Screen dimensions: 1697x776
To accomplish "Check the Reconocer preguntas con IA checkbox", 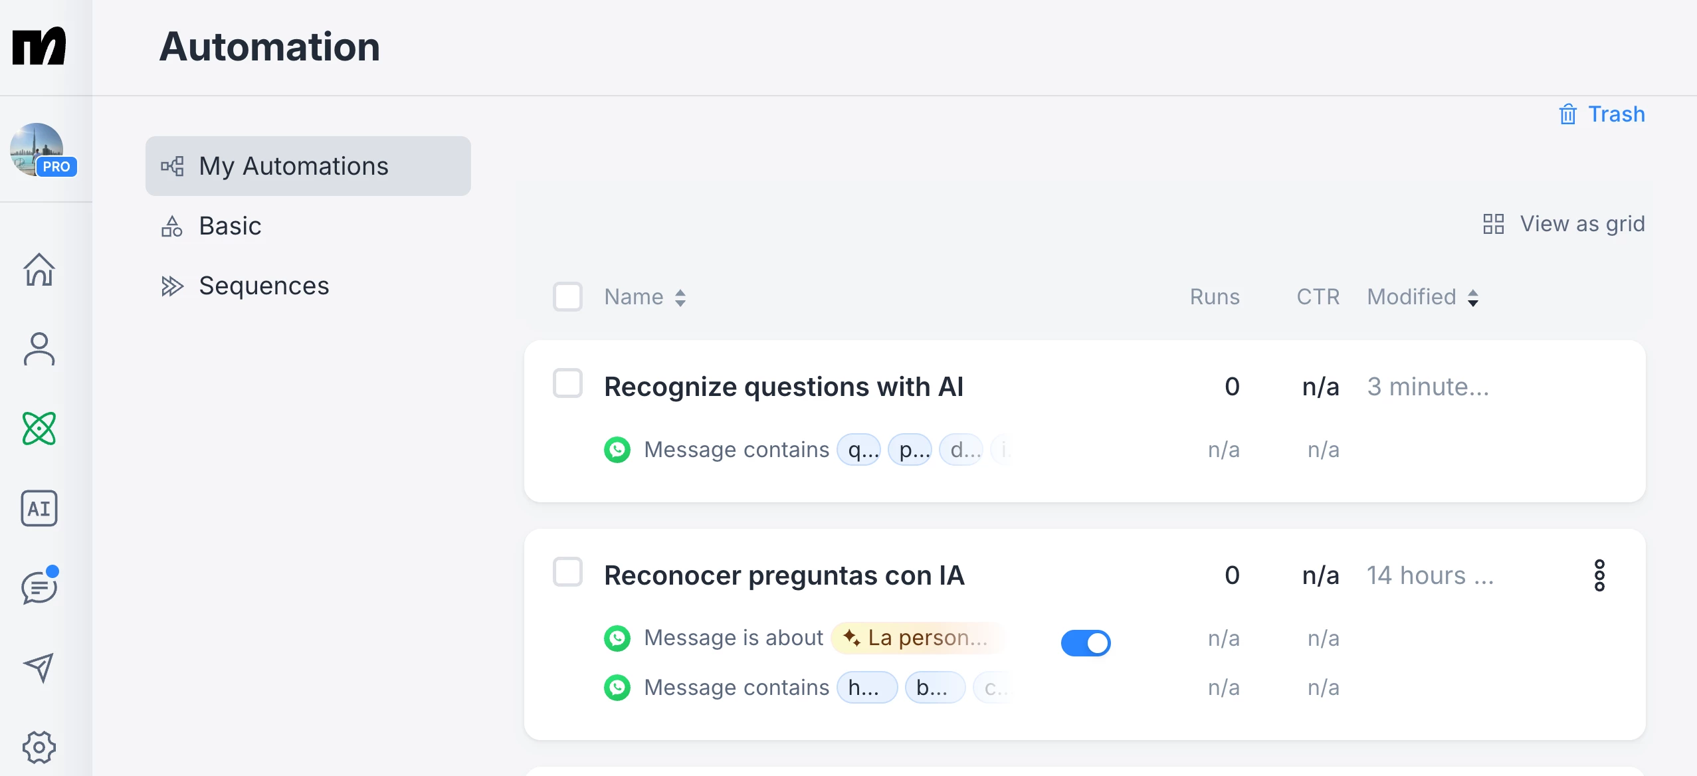I will tap(567, 572).
